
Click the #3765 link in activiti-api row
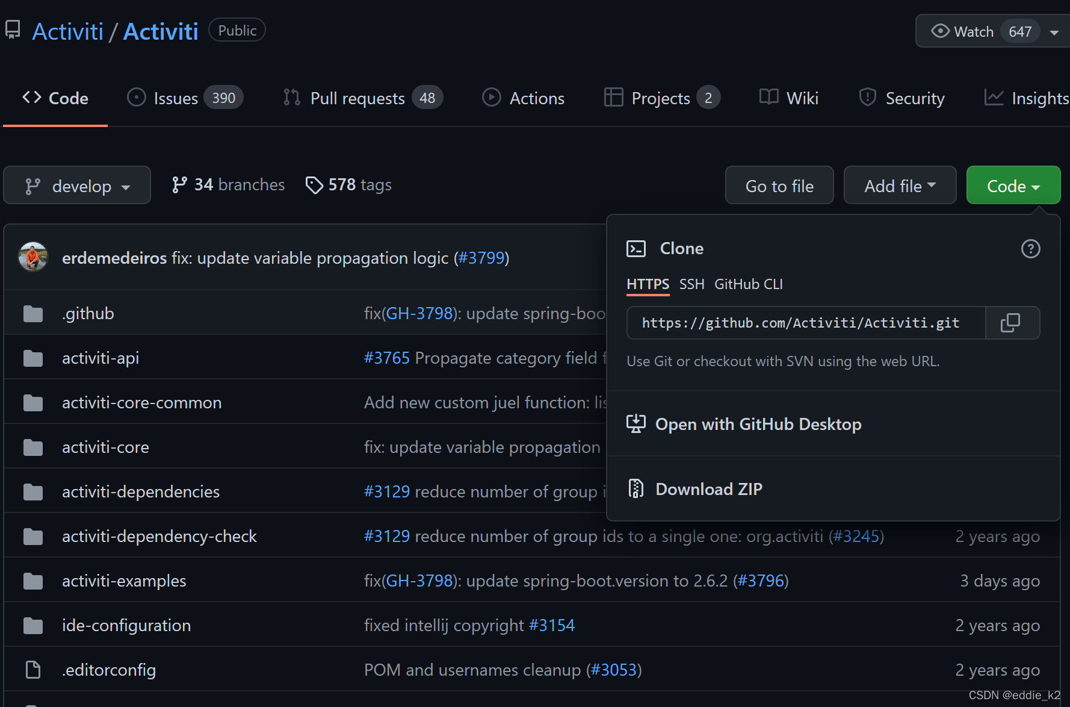pos(387,358)
